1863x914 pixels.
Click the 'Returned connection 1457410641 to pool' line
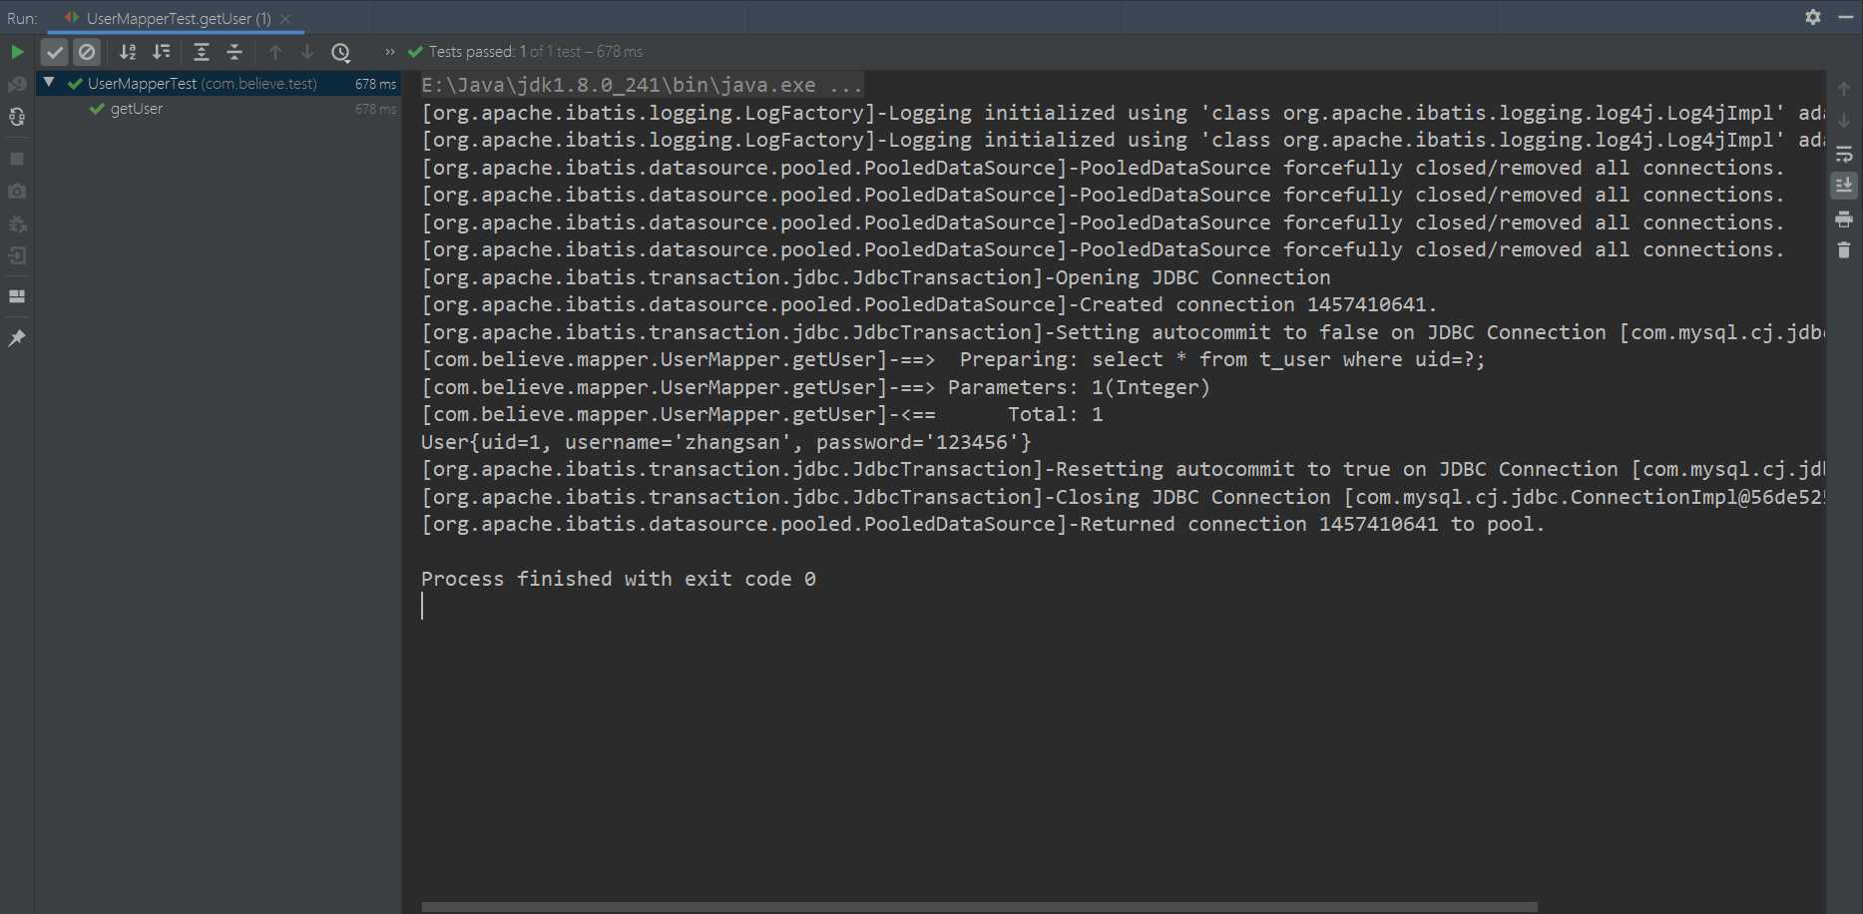pyautogui.click(x=983, y=524)
